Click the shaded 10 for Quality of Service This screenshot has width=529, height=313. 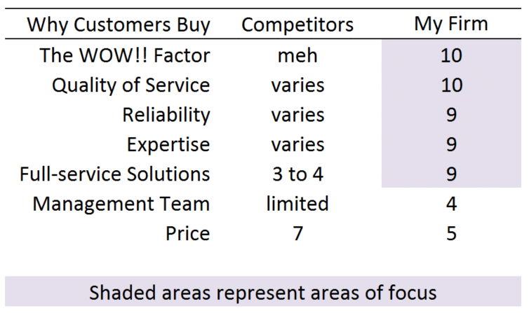click(451, 85)
